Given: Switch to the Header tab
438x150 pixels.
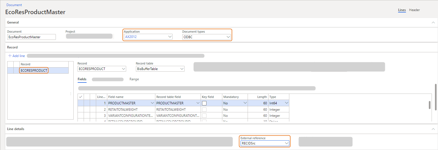Looking at the screenshot, I should coord(414,10).
